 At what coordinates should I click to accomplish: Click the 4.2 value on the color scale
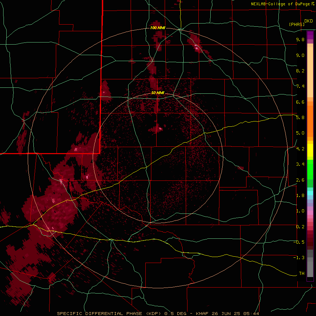pyautogui.click(x=300, y=149)
